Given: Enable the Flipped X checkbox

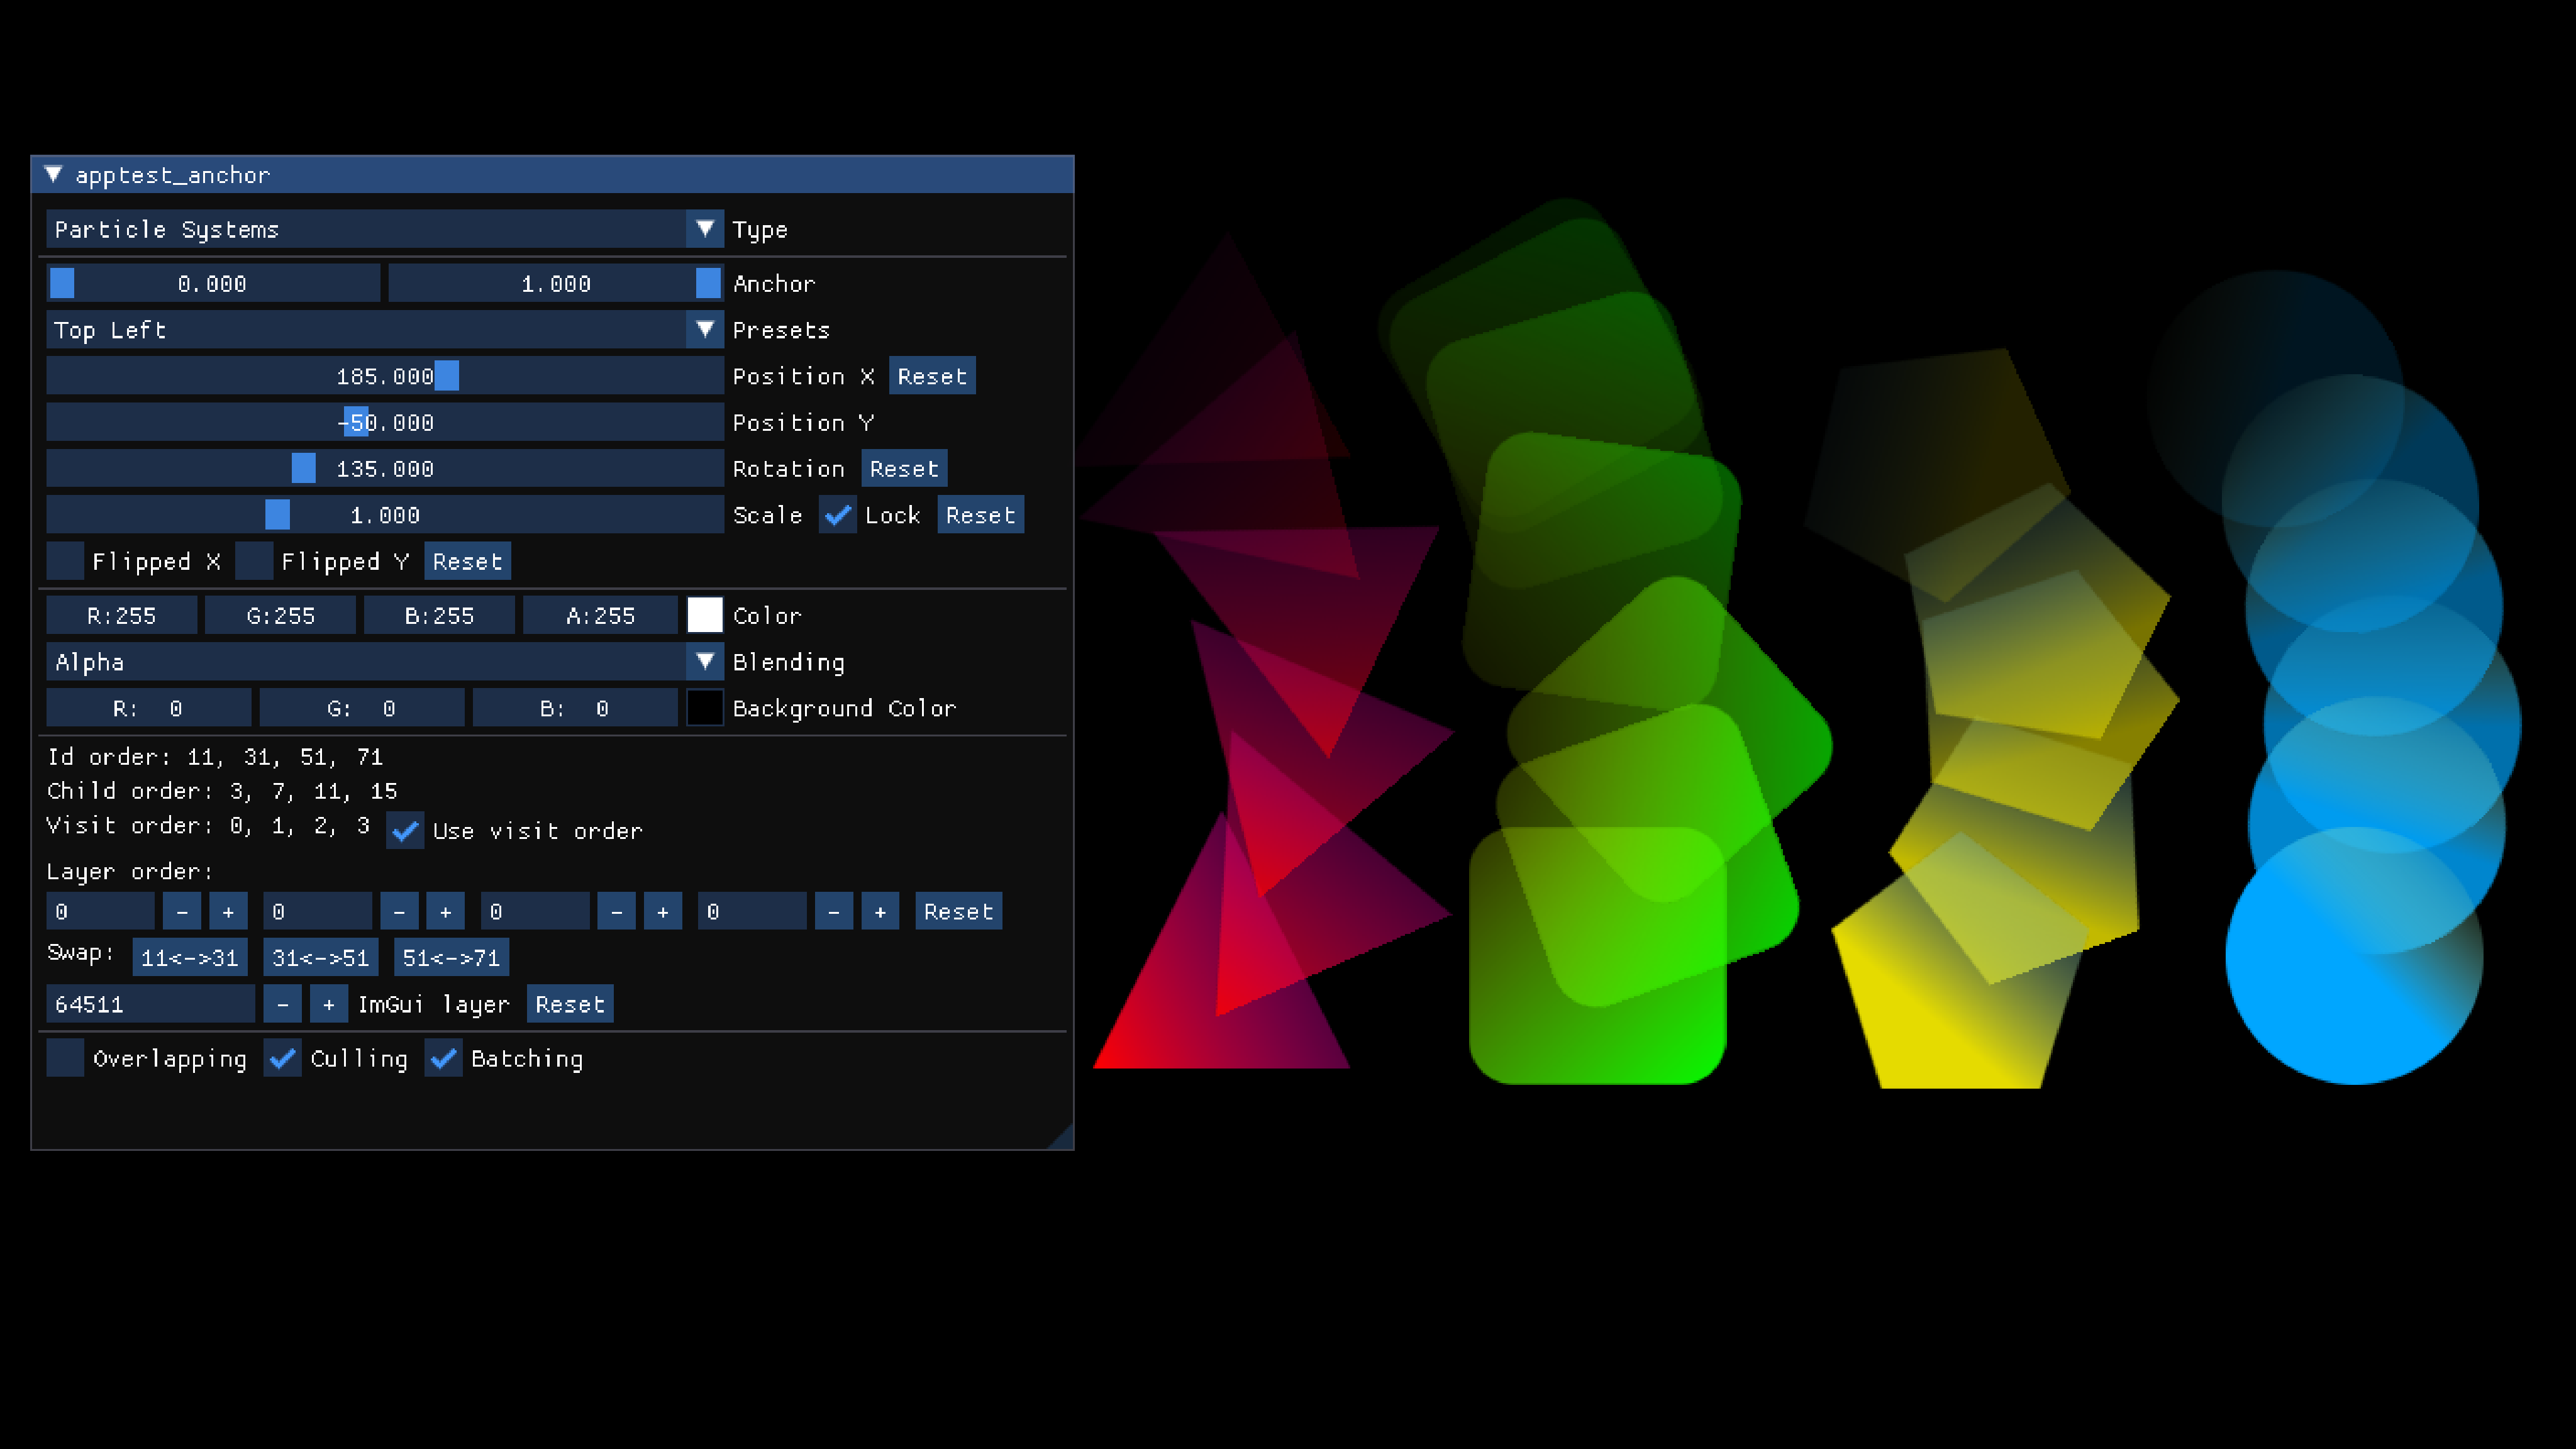Looking at the screenshot, I should [66, 561].
